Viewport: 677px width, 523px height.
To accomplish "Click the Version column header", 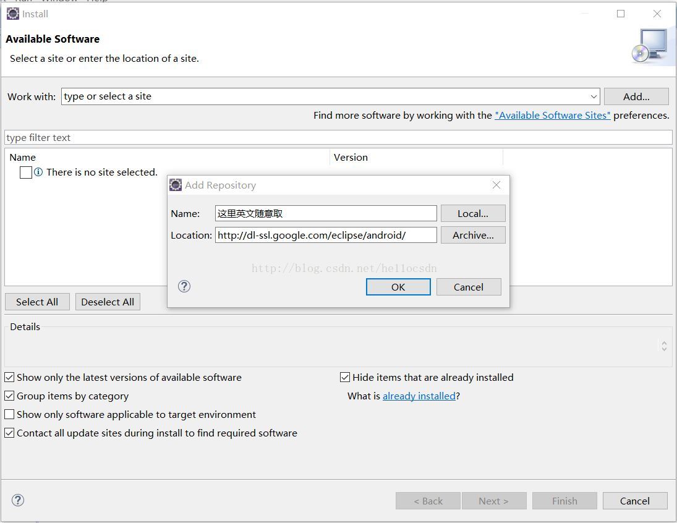I will pos(351,157).
